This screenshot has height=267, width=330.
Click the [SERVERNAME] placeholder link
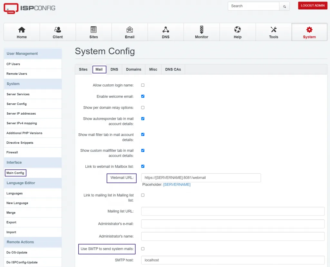pos(177,185)
